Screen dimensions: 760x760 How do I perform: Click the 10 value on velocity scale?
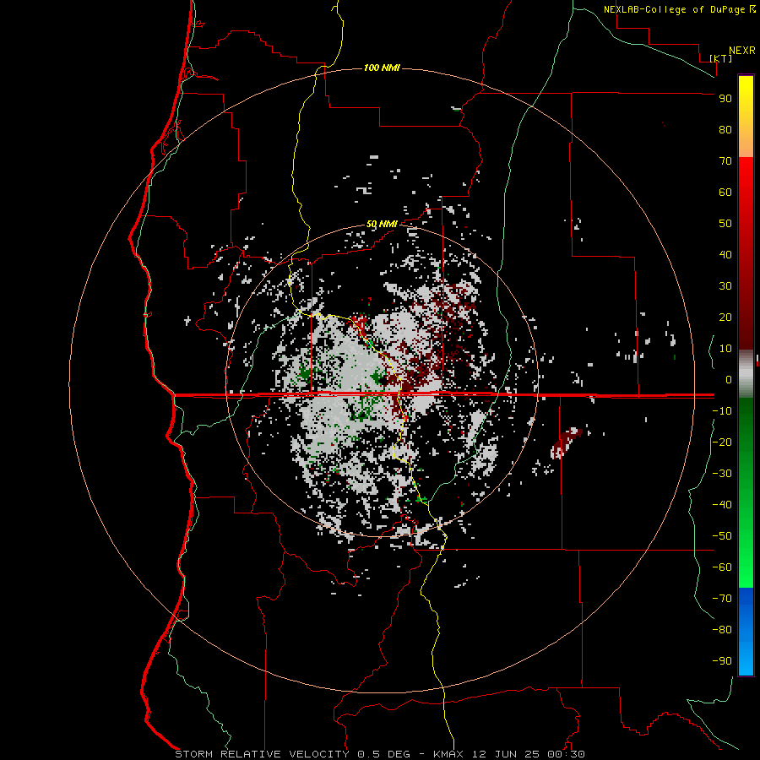(x=725, y=349)
